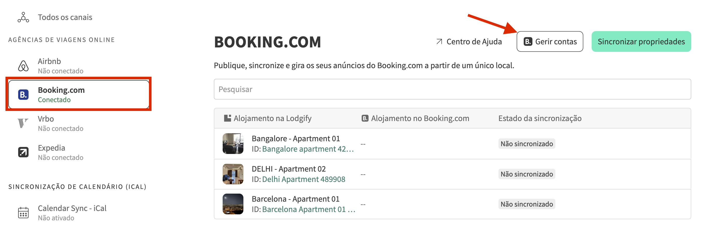Click DELHI row Não sincronizado badge
This screenshot has height=240, width=711.
coord(526,174)
